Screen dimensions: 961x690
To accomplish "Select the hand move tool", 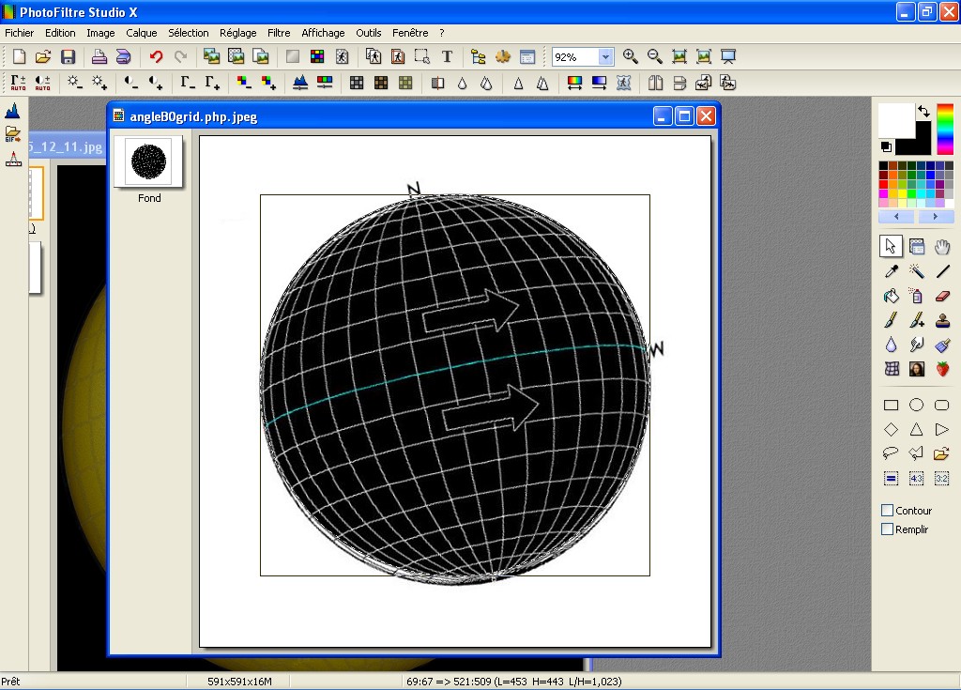I will [x=942, y=247].
